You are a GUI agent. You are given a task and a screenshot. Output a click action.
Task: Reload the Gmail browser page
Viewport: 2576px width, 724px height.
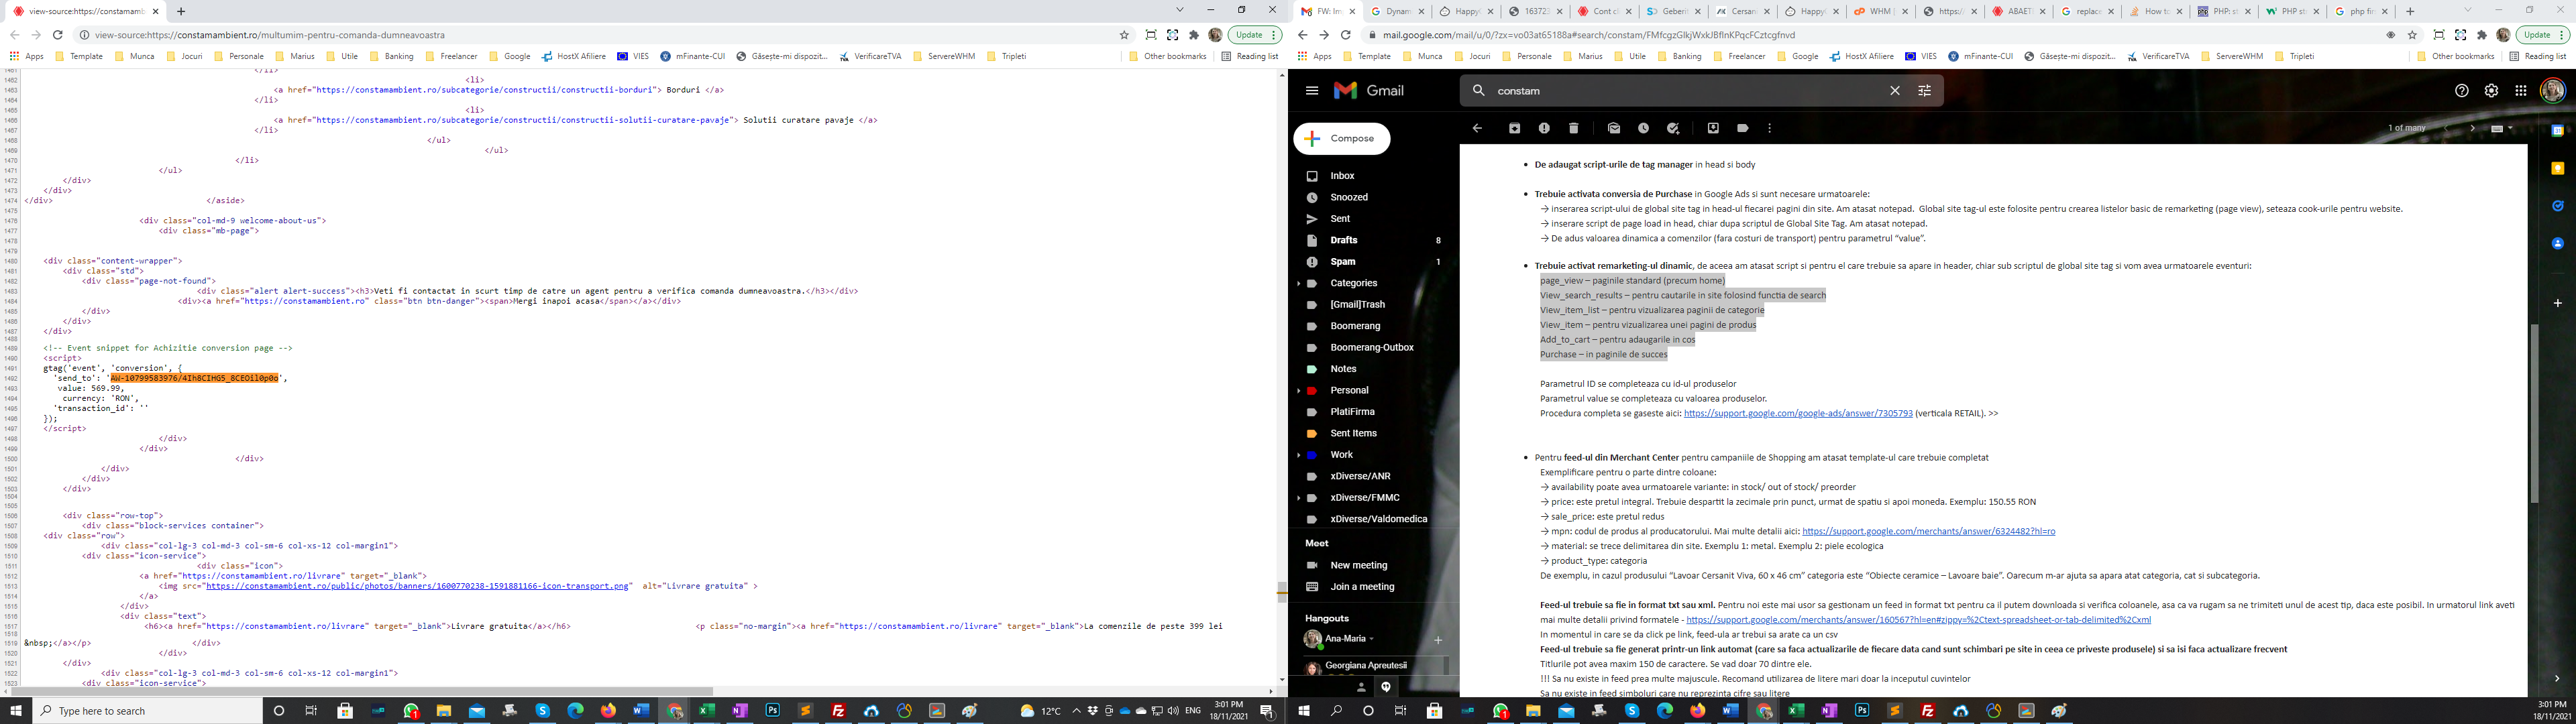tap(1346, 34)
